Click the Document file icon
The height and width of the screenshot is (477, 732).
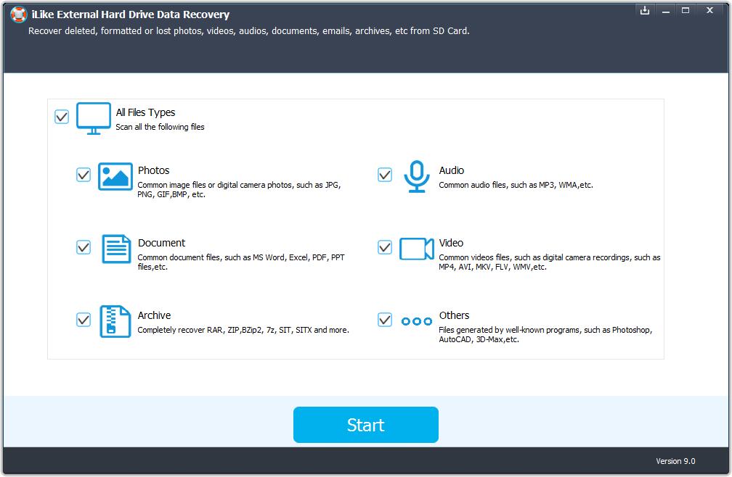coord(114,249)
